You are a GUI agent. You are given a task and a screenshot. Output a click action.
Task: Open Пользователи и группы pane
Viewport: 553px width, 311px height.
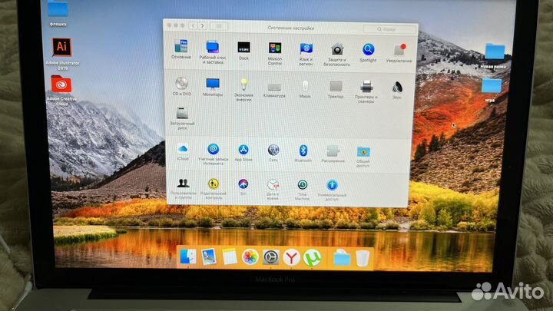[x=183, y=183]
